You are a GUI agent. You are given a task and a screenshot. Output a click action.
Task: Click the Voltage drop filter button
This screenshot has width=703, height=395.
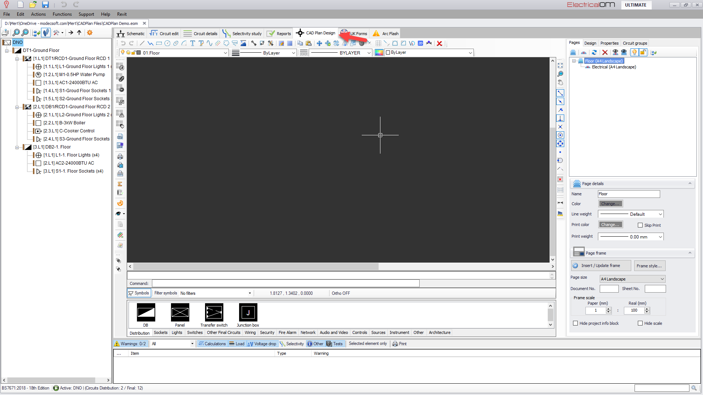coord(262,344)
